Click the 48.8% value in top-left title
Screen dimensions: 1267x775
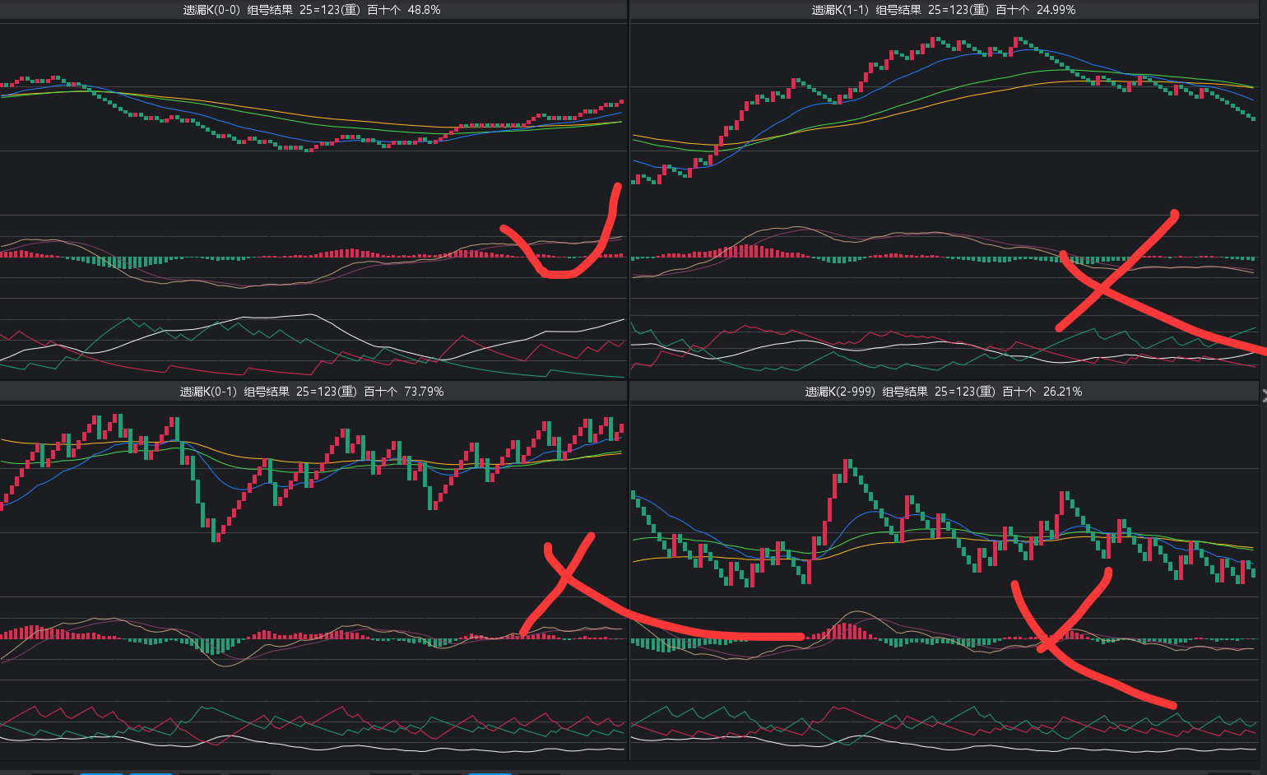click(x=424, y=10)
